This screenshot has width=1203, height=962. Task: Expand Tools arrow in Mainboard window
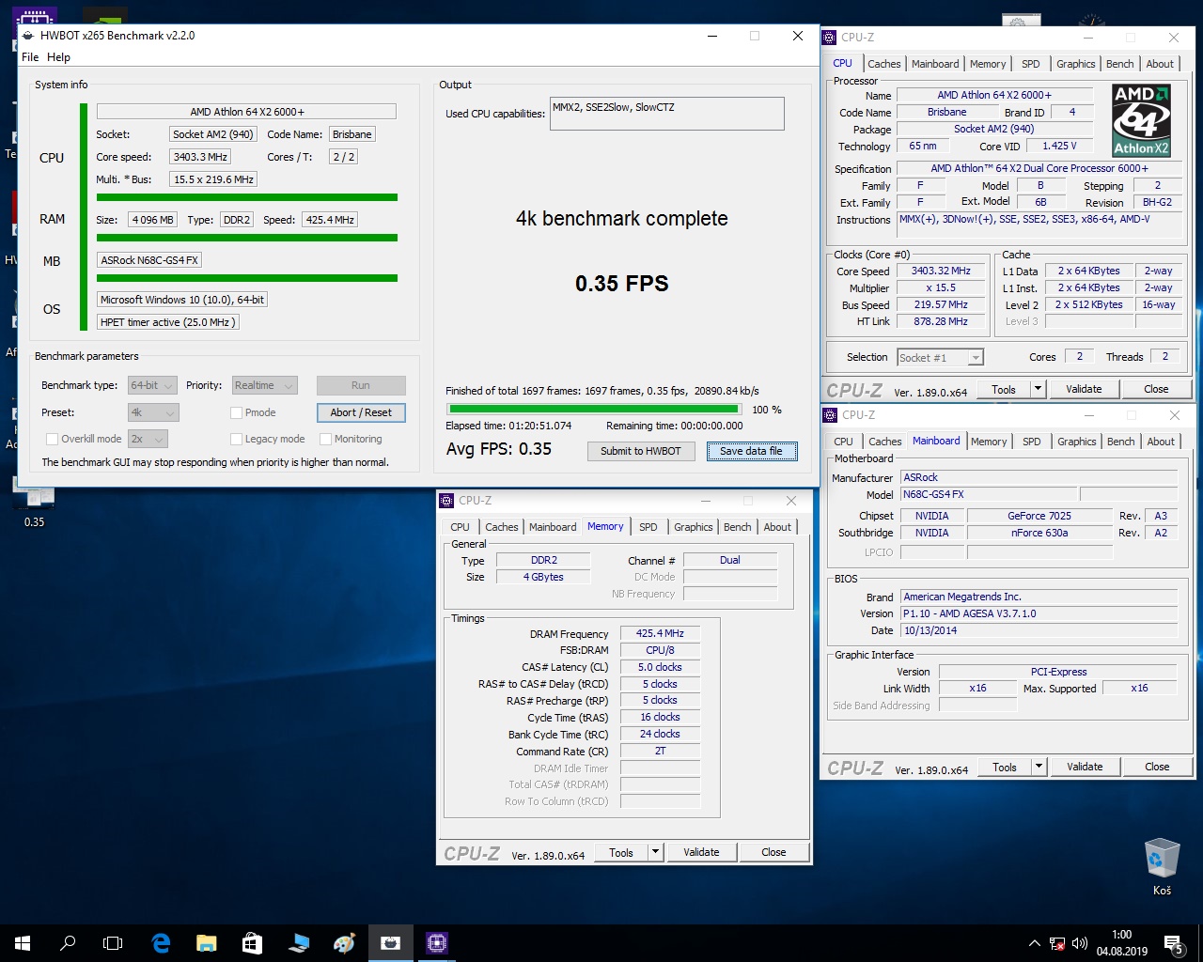point(1039,767)
